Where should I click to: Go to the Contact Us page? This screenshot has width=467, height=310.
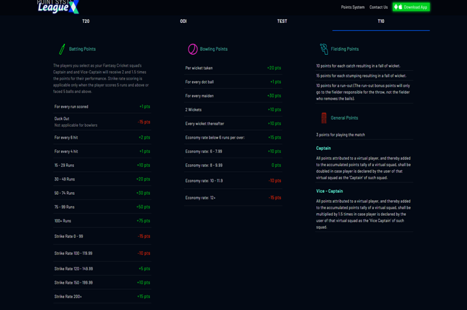[379, 7]
